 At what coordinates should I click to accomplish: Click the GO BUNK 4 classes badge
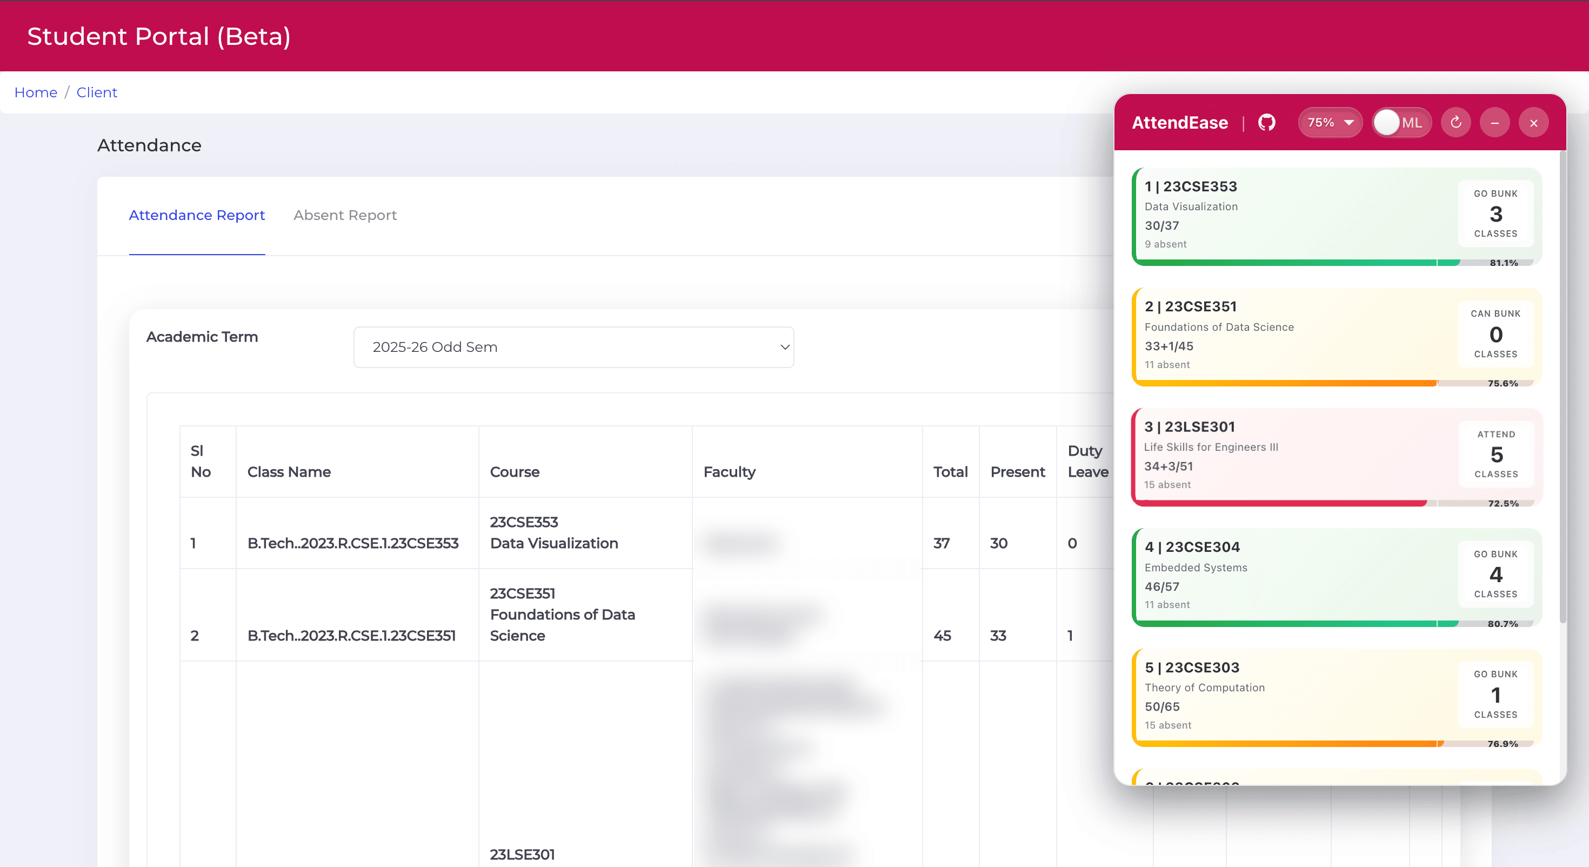(1496, 574)
